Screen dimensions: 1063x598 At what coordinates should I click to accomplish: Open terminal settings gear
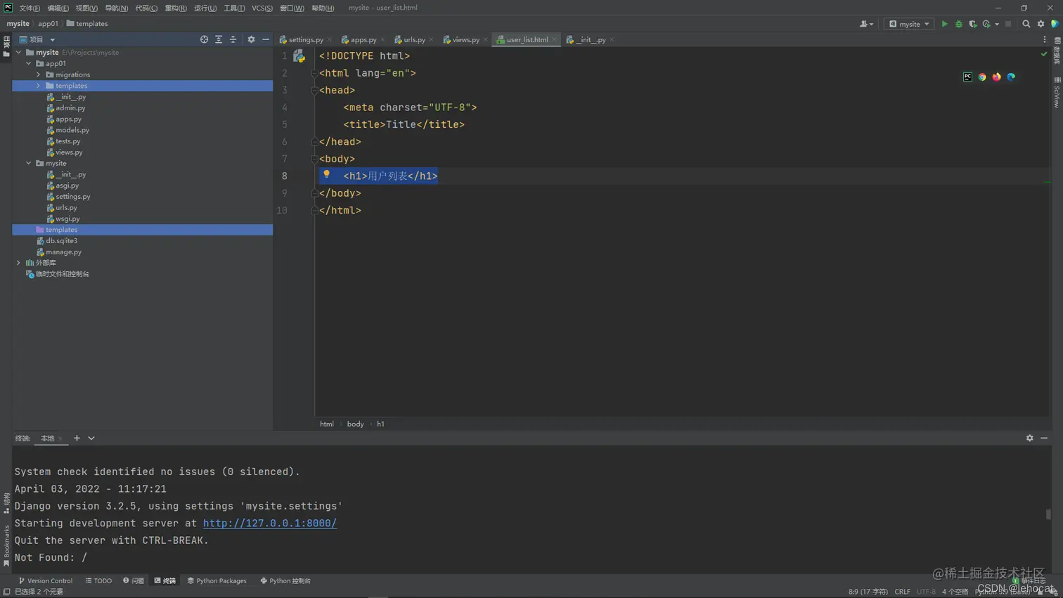tap(1029, 438)
